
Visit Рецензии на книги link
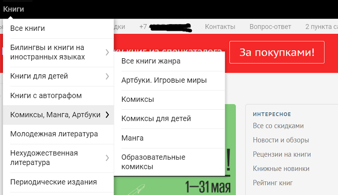pyautogui.click(x=282, y=154)
